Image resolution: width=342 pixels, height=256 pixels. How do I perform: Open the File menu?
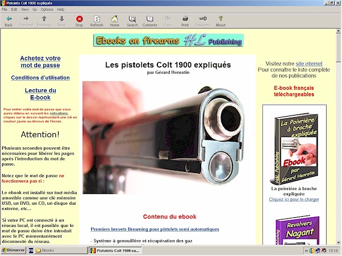pyautogui.click(x=5, y=9)
